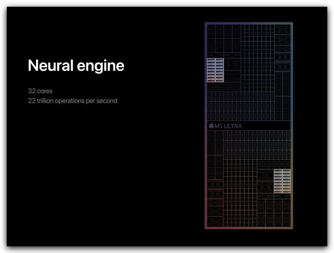Image resolution: width=334 pixels, height=253 pixels.
Task: Click the Apple logo on the chip
Action: coord(211,126)
